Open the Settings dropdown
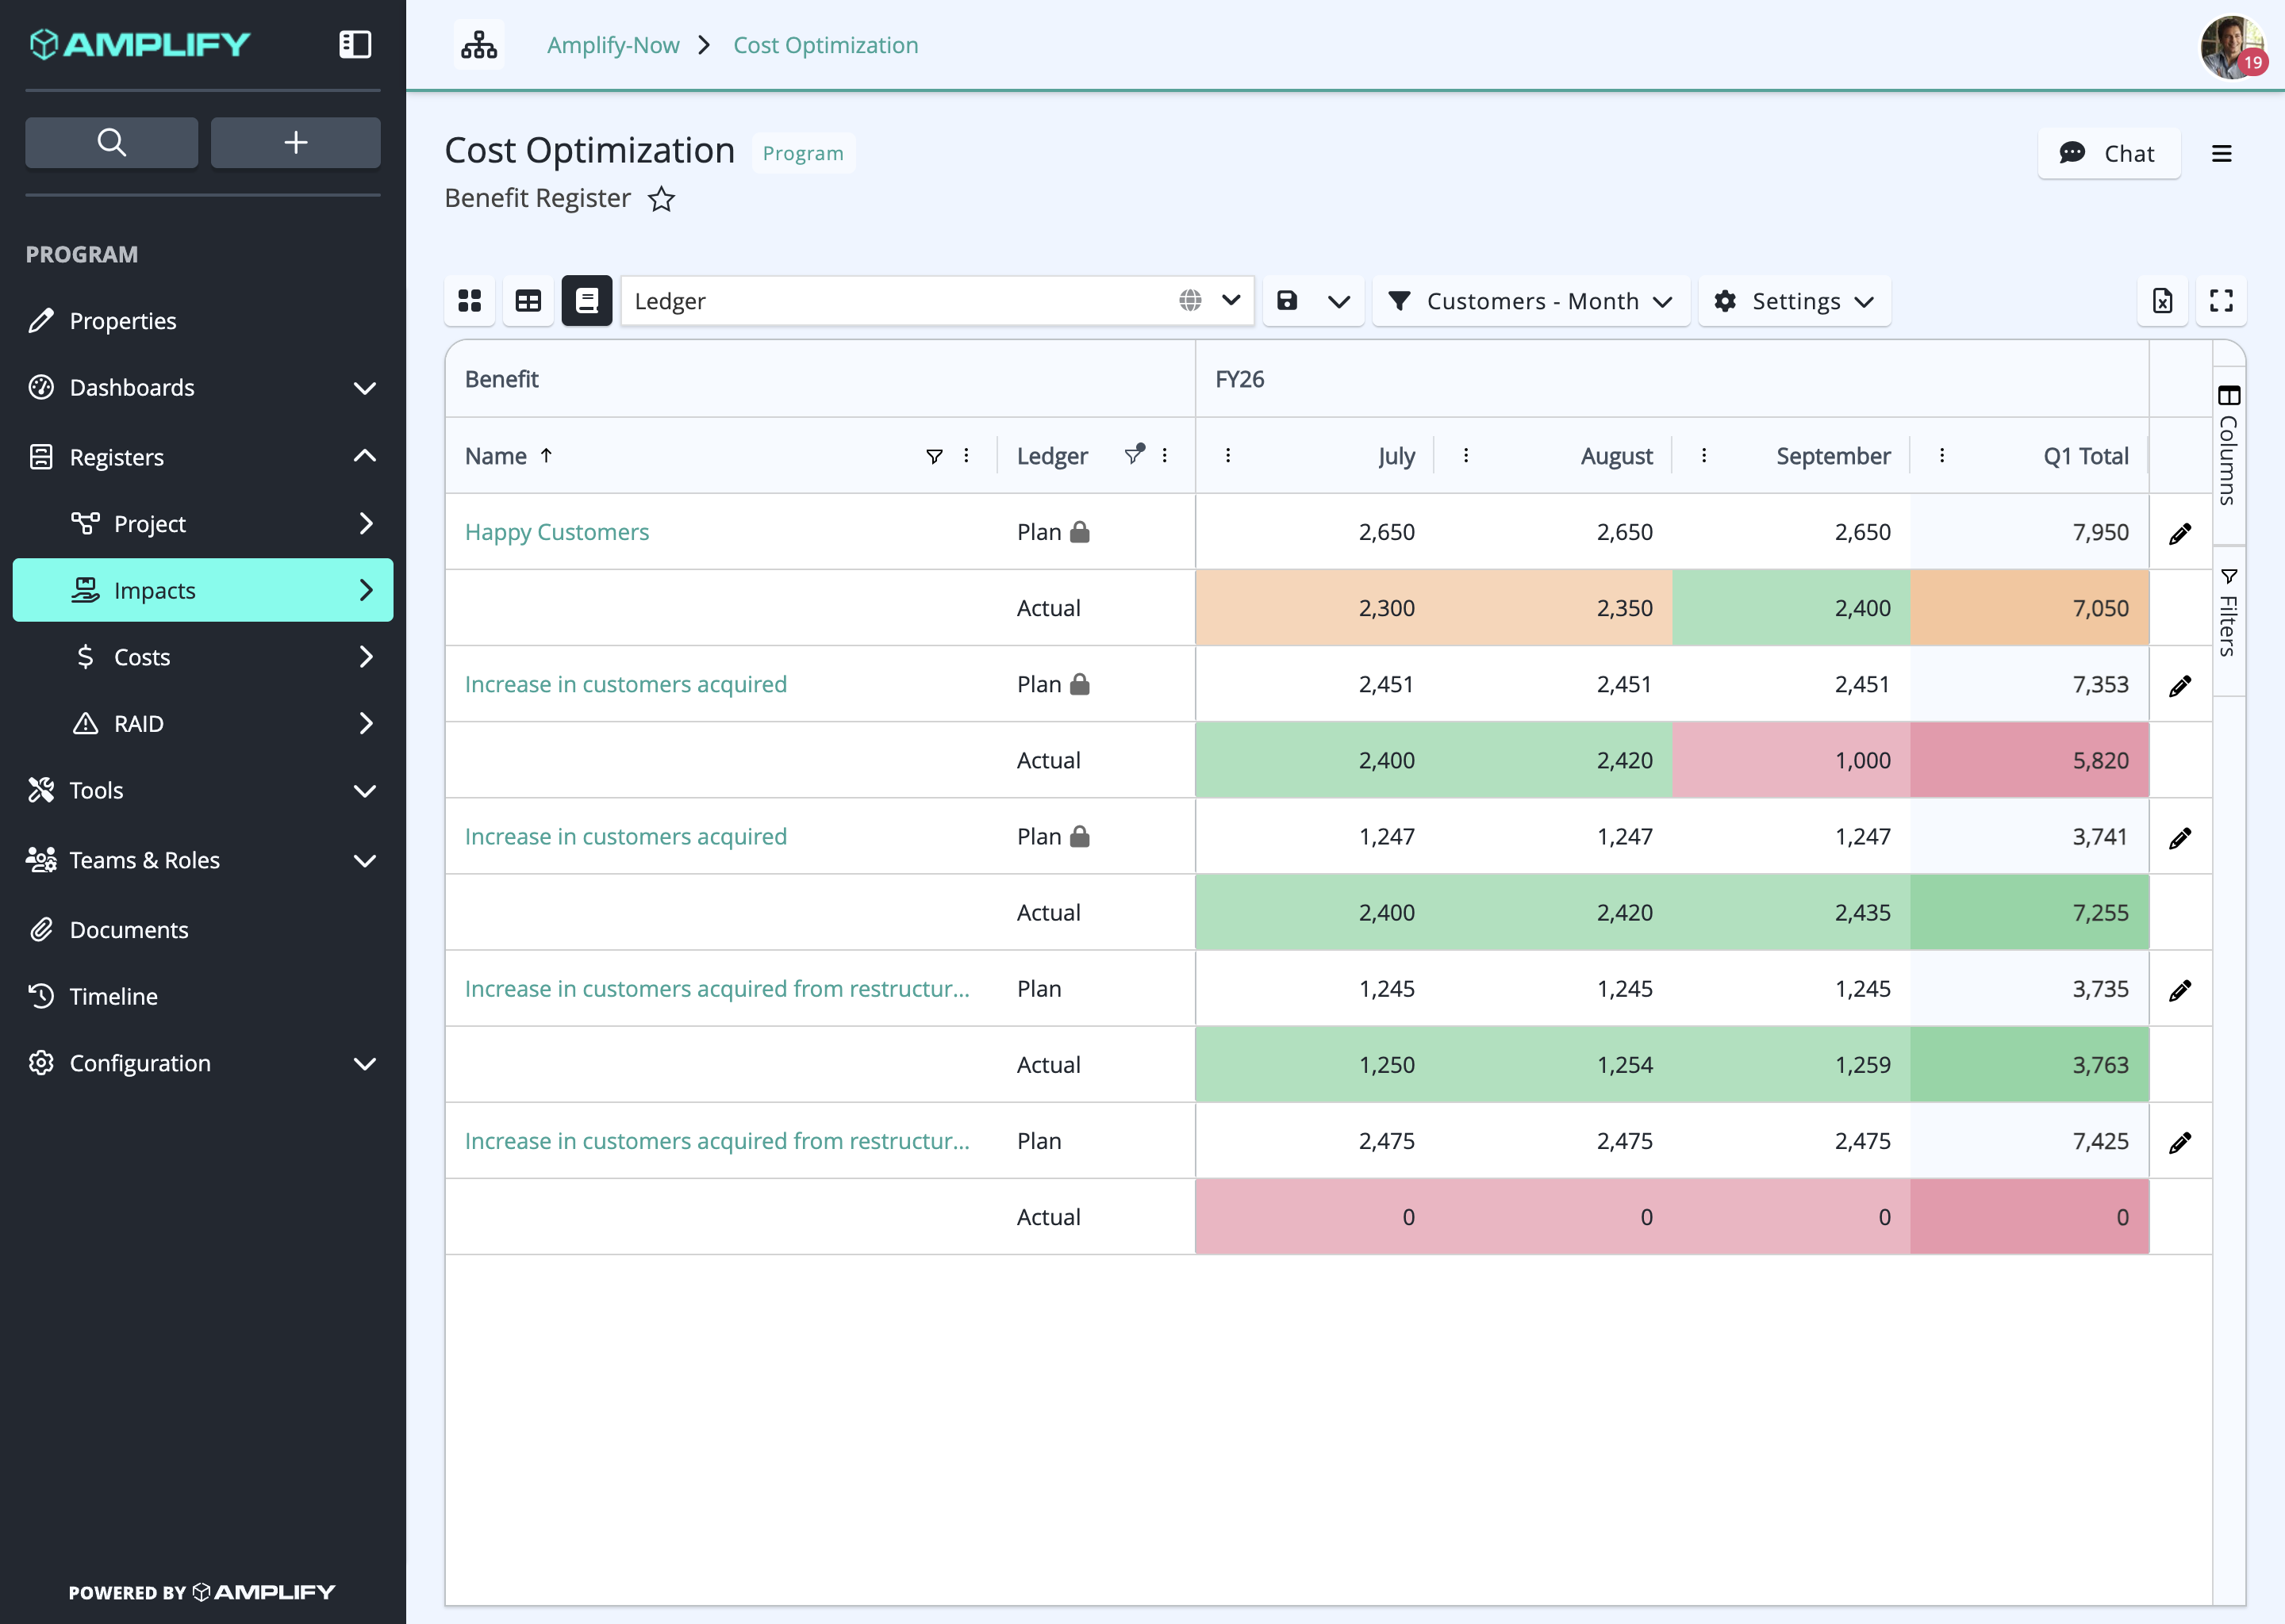Viewport: 2285px width, 1624px height. pos(1794,301)
